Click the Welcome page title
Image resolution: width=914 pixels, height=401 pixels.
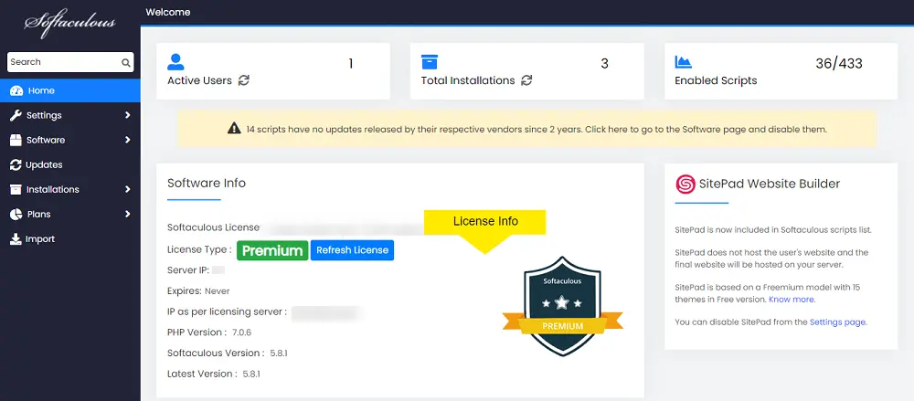click(x=168, y=12)
